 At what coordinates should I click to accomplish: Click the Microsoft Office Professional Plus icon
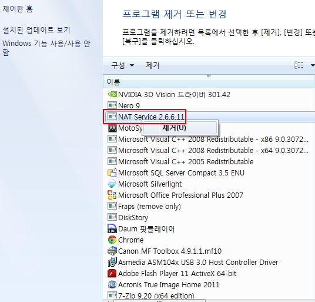click(x=112, y=195)
